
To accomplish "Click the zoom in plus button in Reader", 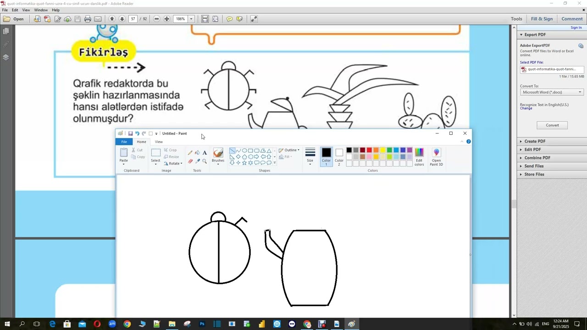I will coord(167,19).
